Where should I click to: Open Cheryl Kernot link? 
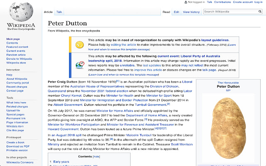point(71,95)
